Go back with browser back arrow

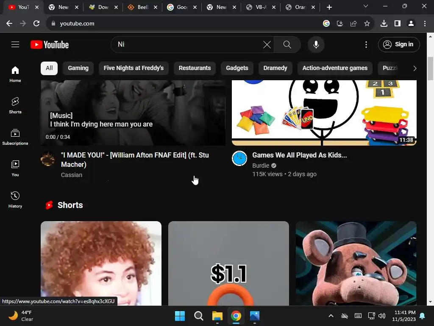[x=9, y=24]
